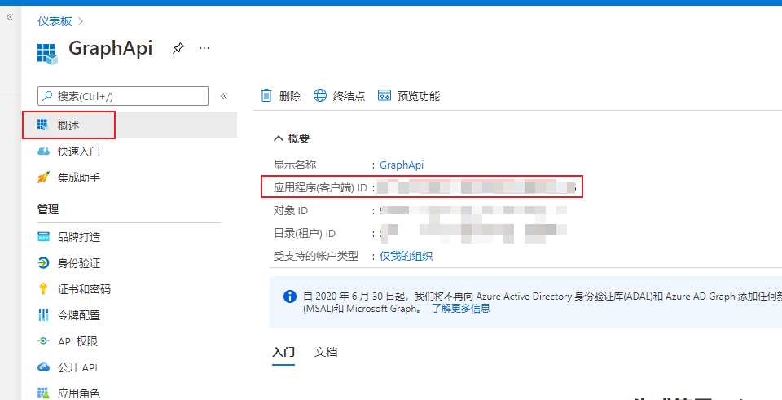Viewport: 782px width, 400px height.
Task: Click the preview features icon
Action: click(x=384, y=96)
